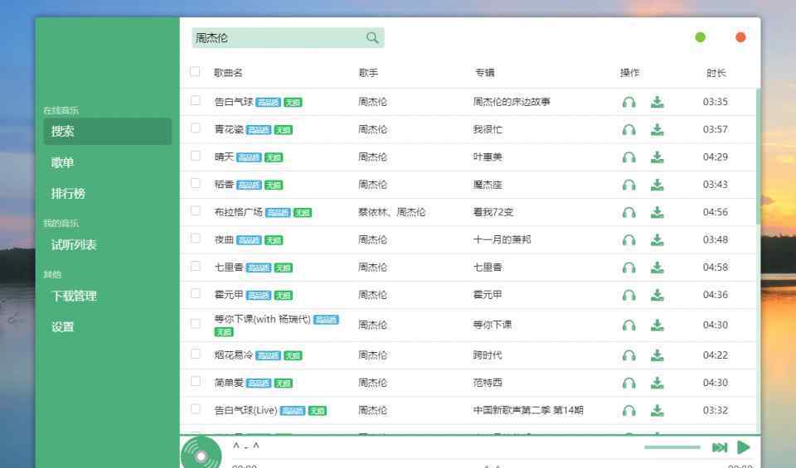796x468 pixels.
Task: Click the 高品质 tag on 晴天
Action: pos(249,157)
